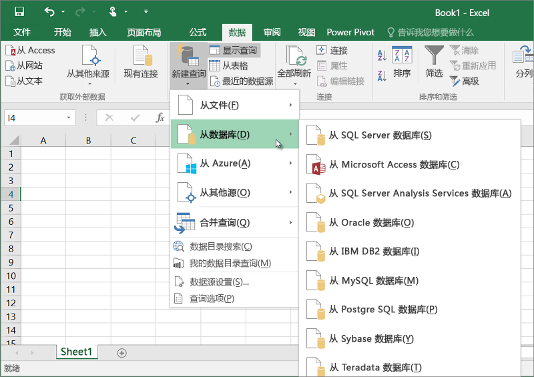
Task: Click the Sort Z to A icon
Action: [382, 75]
